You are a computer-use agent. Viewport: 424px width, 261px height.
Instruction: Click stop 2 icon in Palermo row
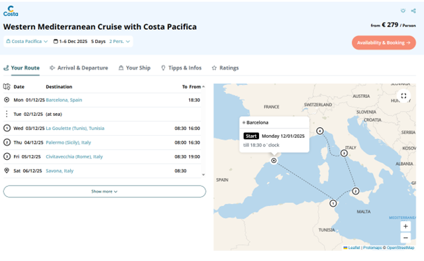tap(7, 142)
